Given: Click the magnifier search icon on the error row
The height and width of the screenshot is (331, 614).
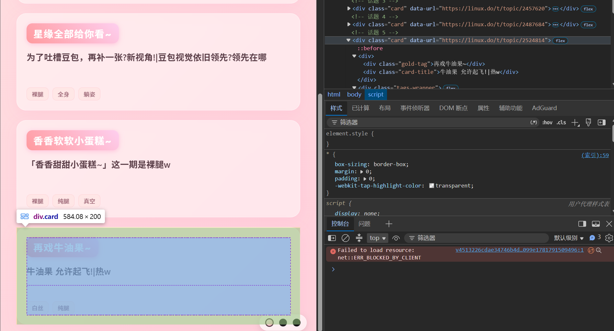Looking at the screenshot, I should click(x=599, y=250).
